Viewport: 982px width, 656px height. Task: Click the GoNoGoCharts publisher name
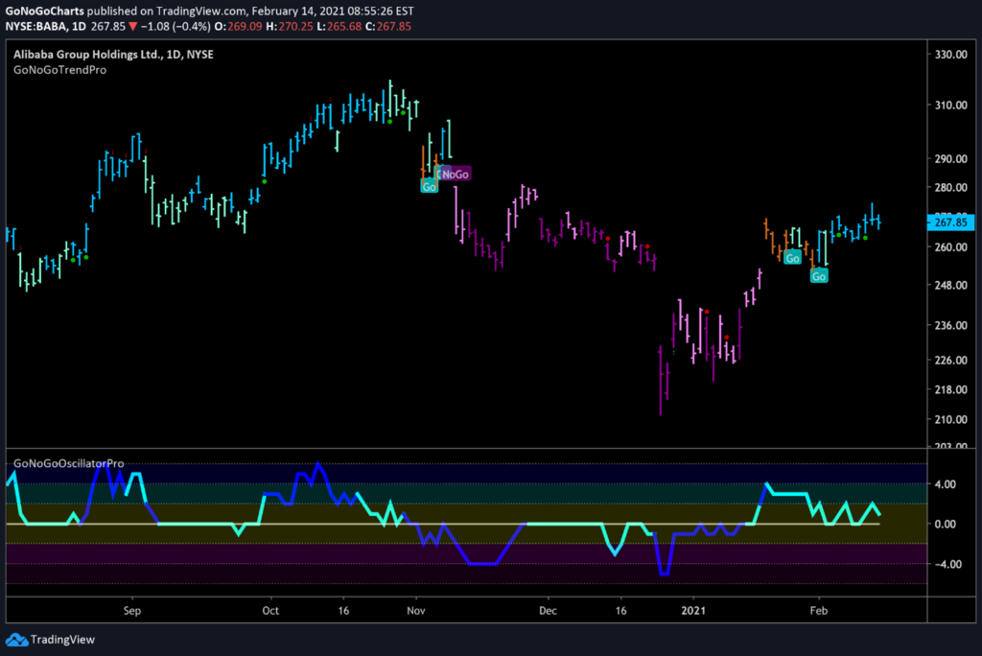[44, 11]
